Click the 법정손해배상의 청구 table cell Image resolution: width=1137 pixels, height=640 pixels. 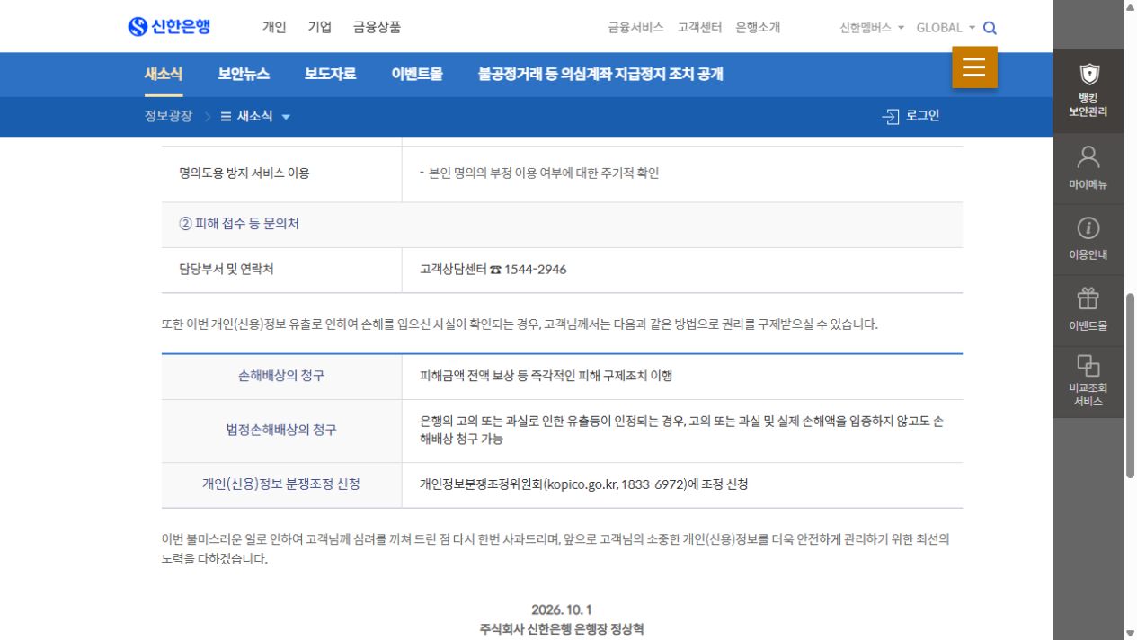click(x=281, y=431)
